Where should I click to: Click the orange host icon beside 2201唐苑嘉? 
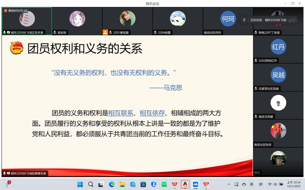point(105,33)
